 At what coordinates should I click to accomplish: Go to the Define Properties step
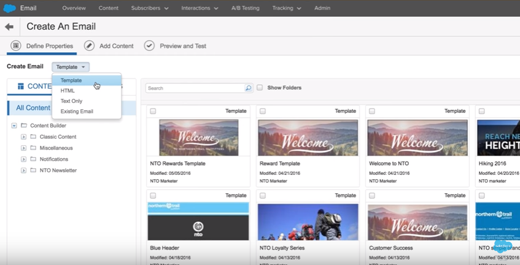point(42,46)
